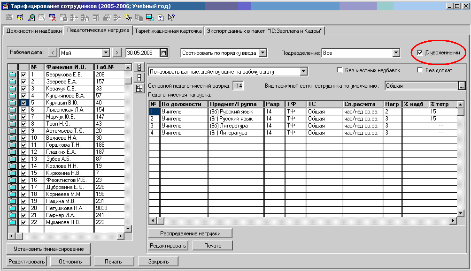The height and width of the screenshot is (271, 471).
Task: Expand the 'Подразделение' dropdown
Action: point(396,53)
